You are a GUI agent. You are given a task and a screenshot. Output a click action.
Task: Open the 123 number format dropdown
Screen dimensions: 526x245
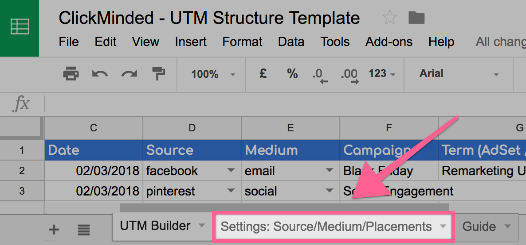pyautogui.click(x=382, y=73)
